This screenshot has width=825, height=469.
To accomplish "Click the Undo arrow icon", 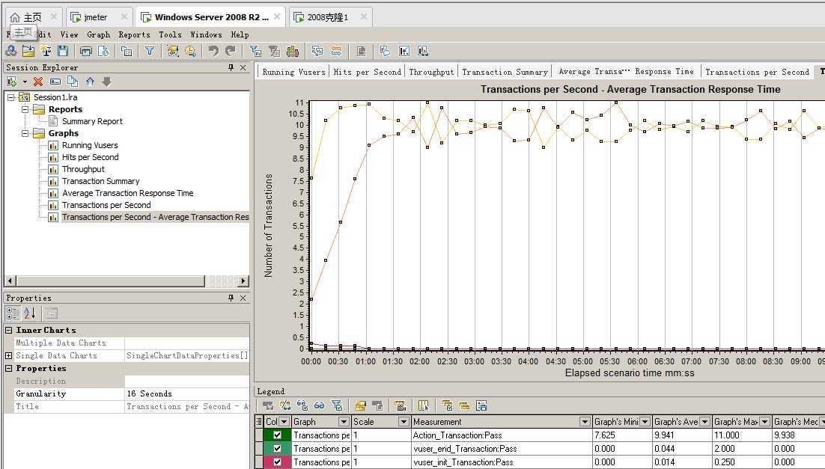I will tap(213, 51).
